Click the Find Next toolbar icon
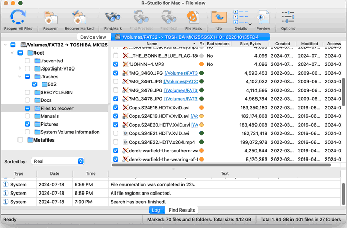 pyautogui.click(x=169, y=17)
